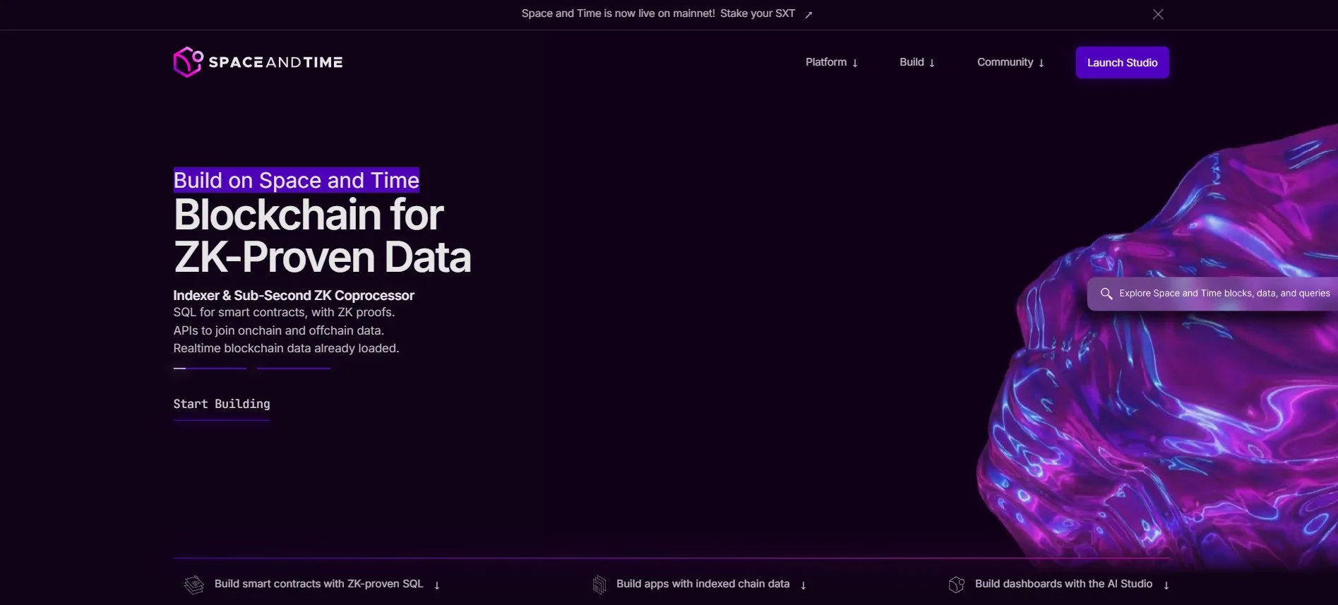Expand the arrow after indexed chain data
Viewport: 1338px width, 605px height.
[x=804, y=585]
